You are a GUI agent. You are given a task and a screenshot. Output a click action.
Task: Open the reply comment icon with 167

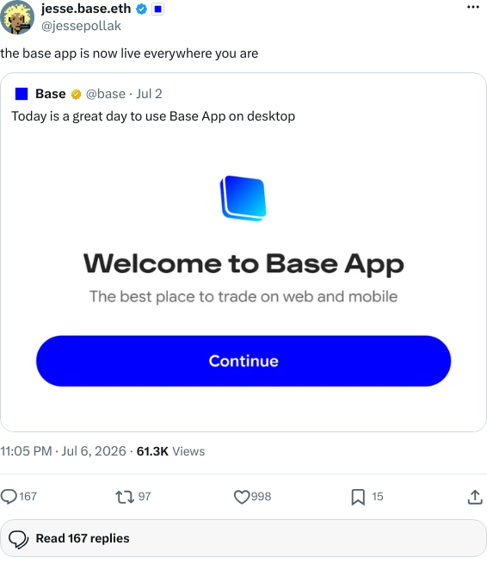point(19,496)
